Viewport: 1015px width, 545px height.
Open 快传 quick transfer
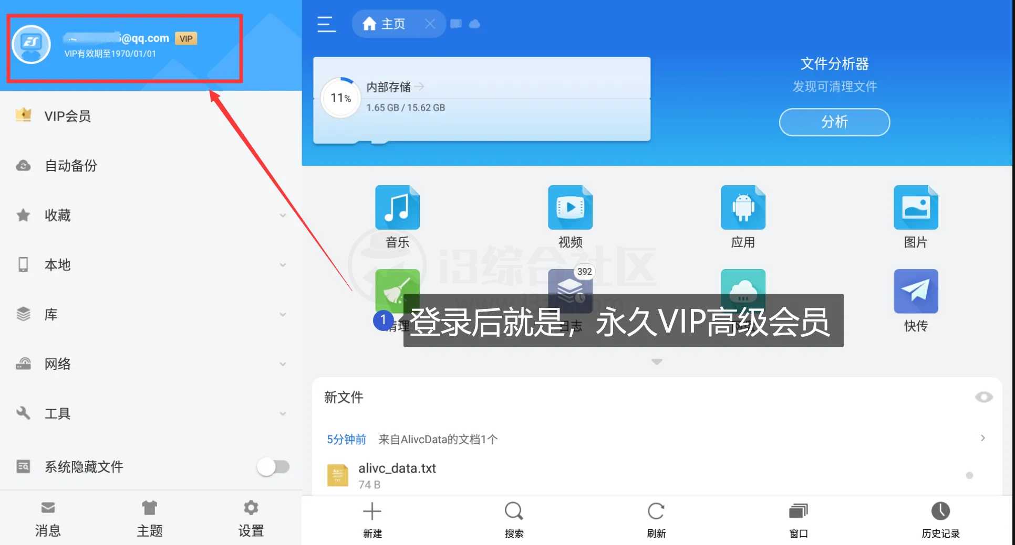click(x=916, y=301)
